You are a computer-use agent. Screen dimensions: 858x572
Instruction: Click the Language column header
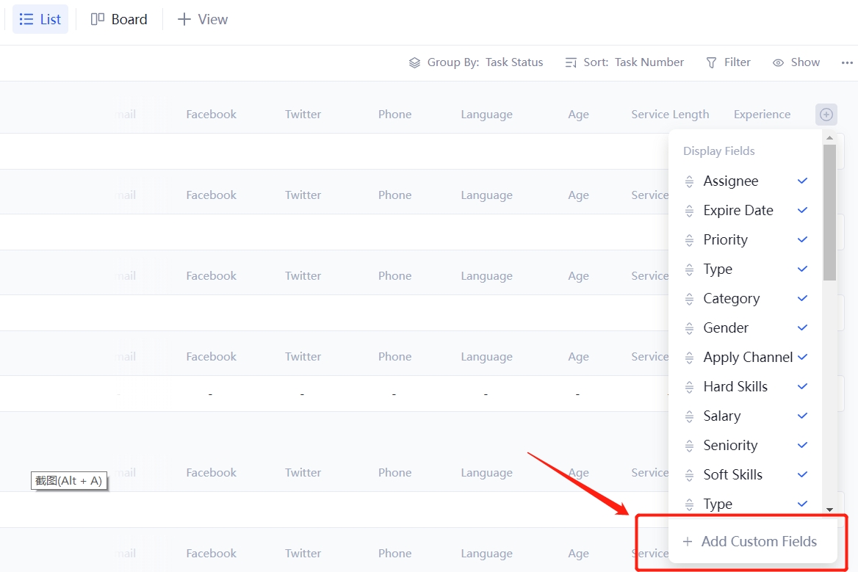coord(486,114)
